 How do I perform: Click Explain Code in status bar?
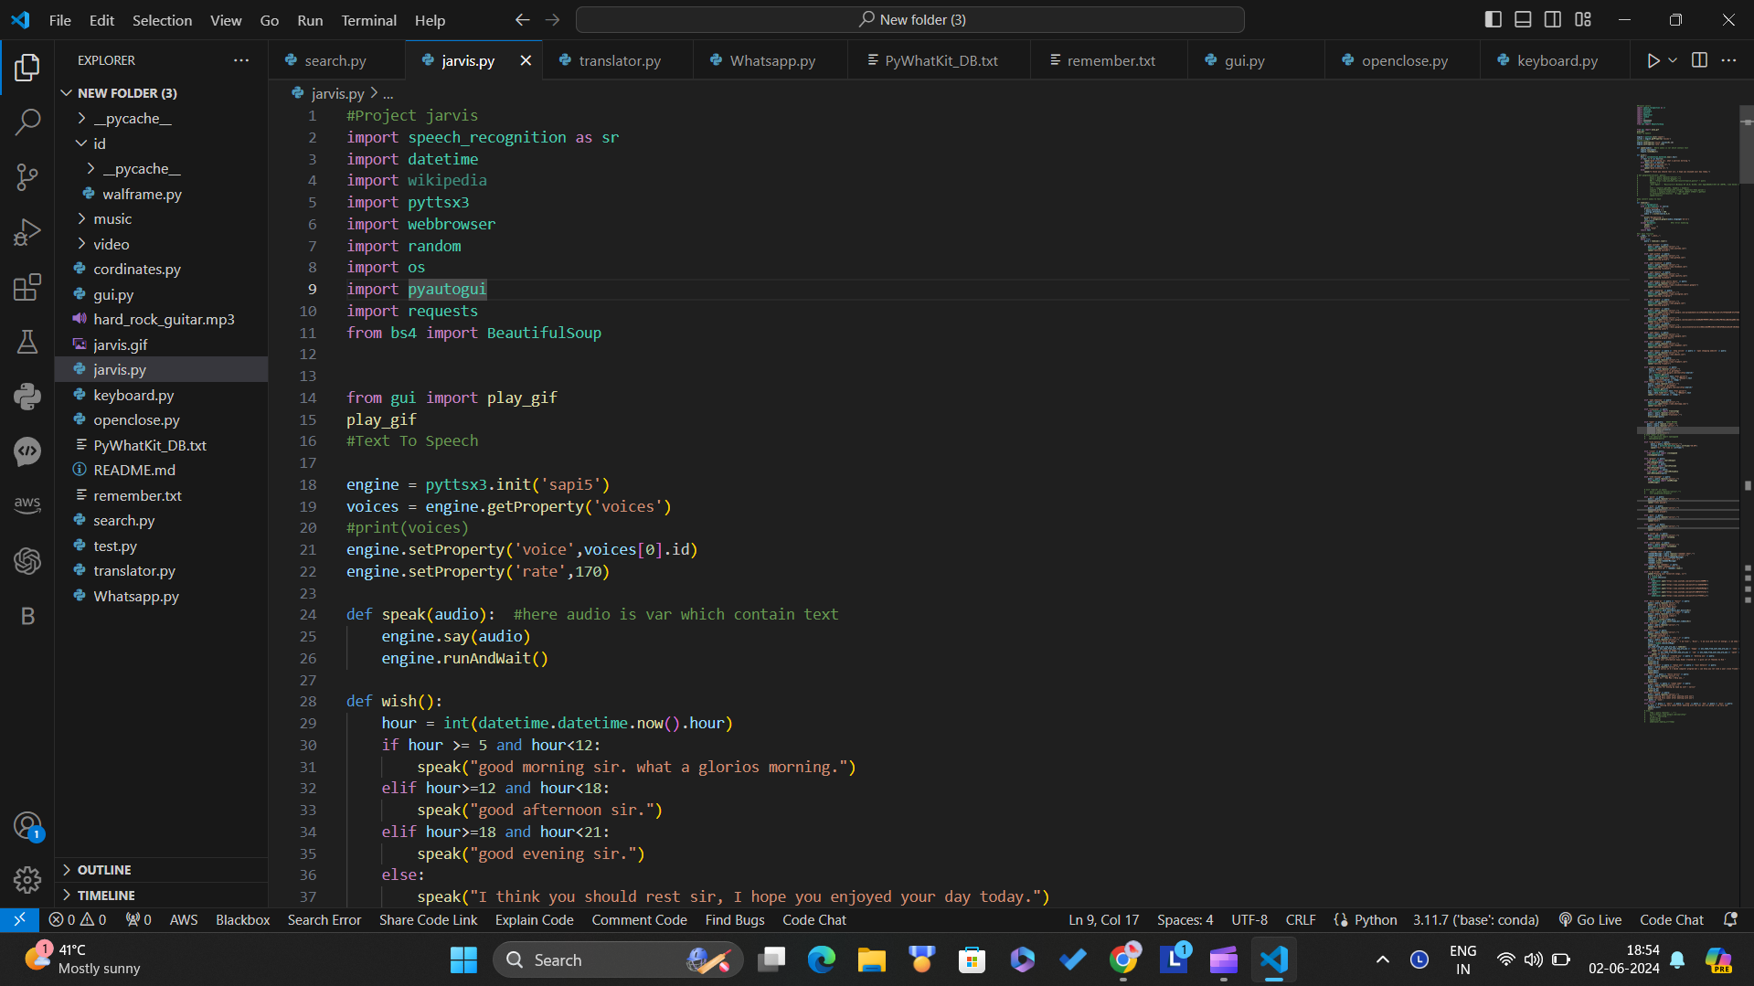tap(534, 920)
